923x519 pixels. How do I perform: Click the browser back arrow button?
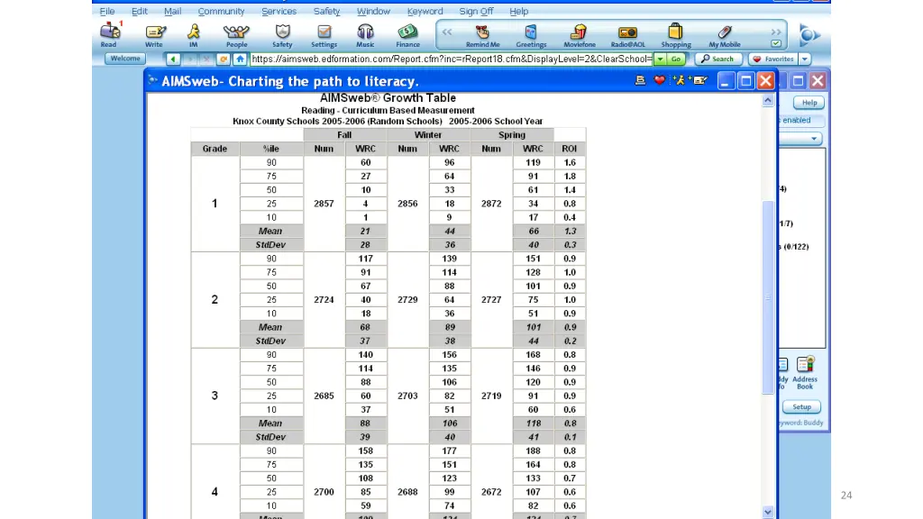point(173,59)
